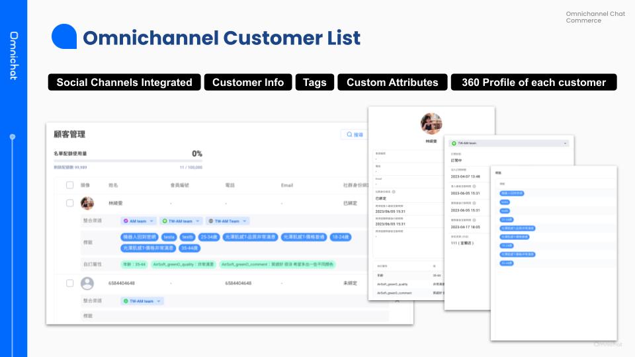Click the purple AM team channel icon
The image size is (635, 357).
tap(126, 221)
